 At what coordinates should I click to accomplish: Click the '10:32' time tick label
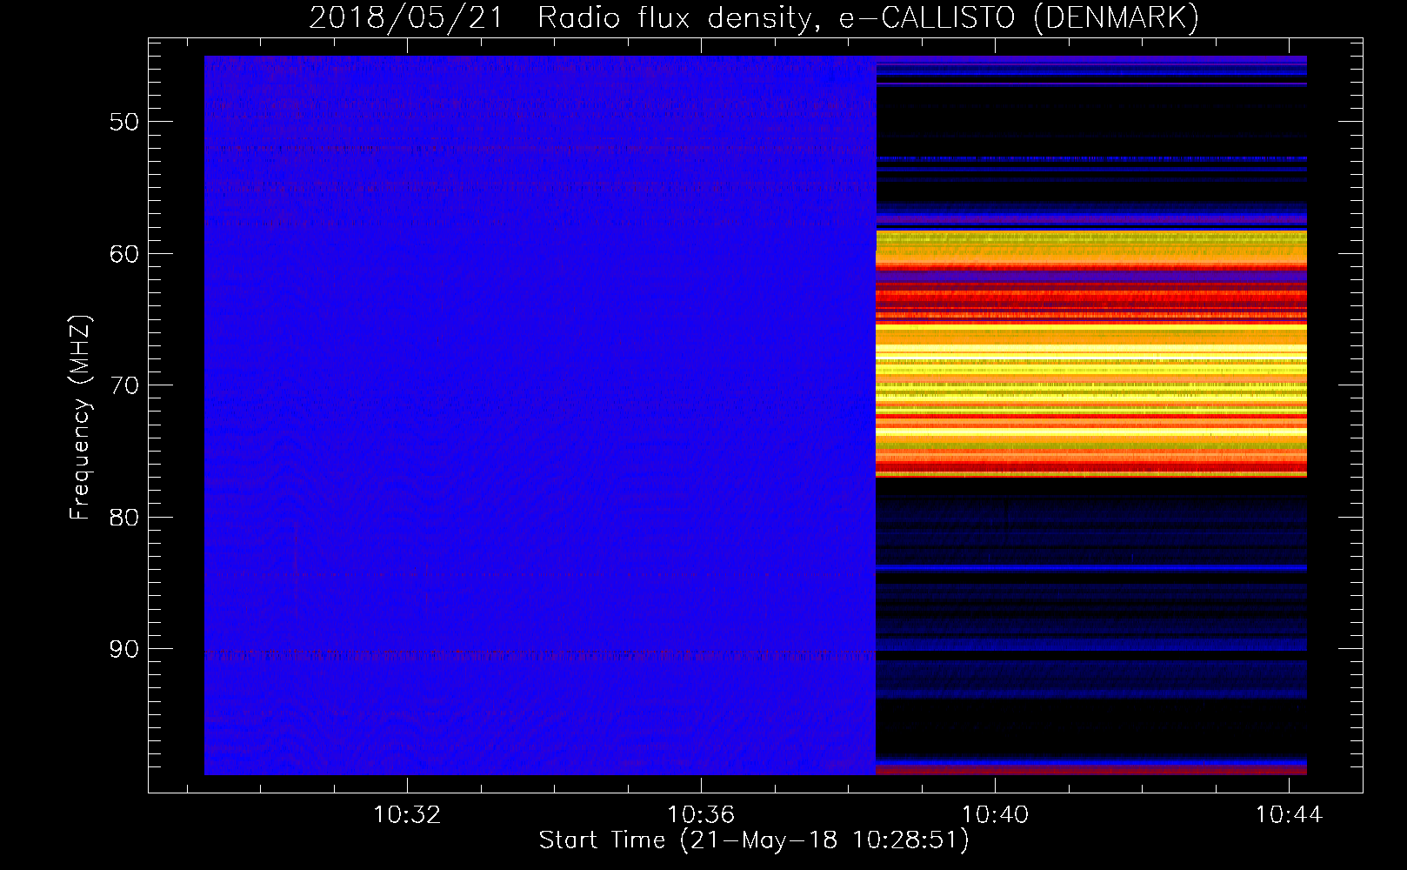coord(407,814)
